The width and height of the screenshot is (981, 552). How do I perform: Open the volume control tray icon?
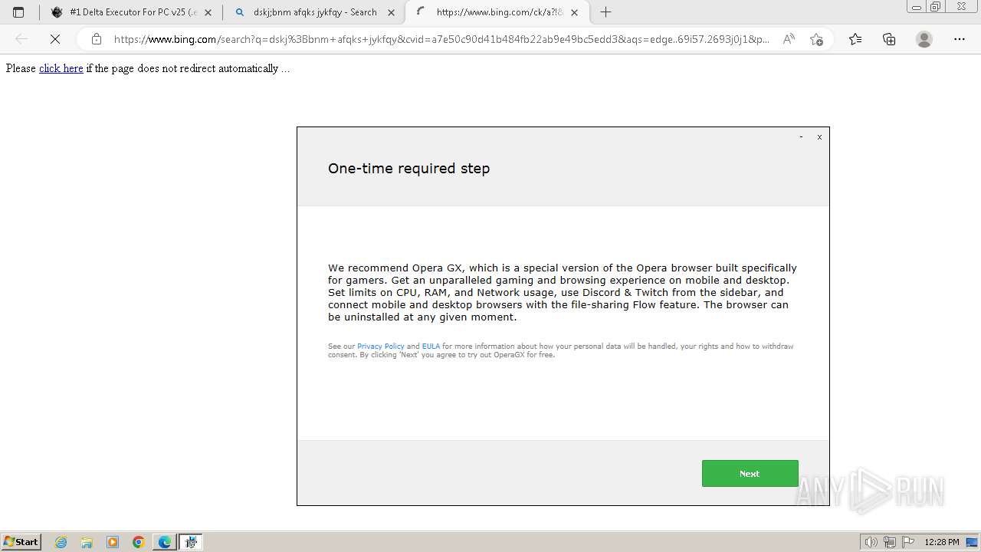[871, 542]
